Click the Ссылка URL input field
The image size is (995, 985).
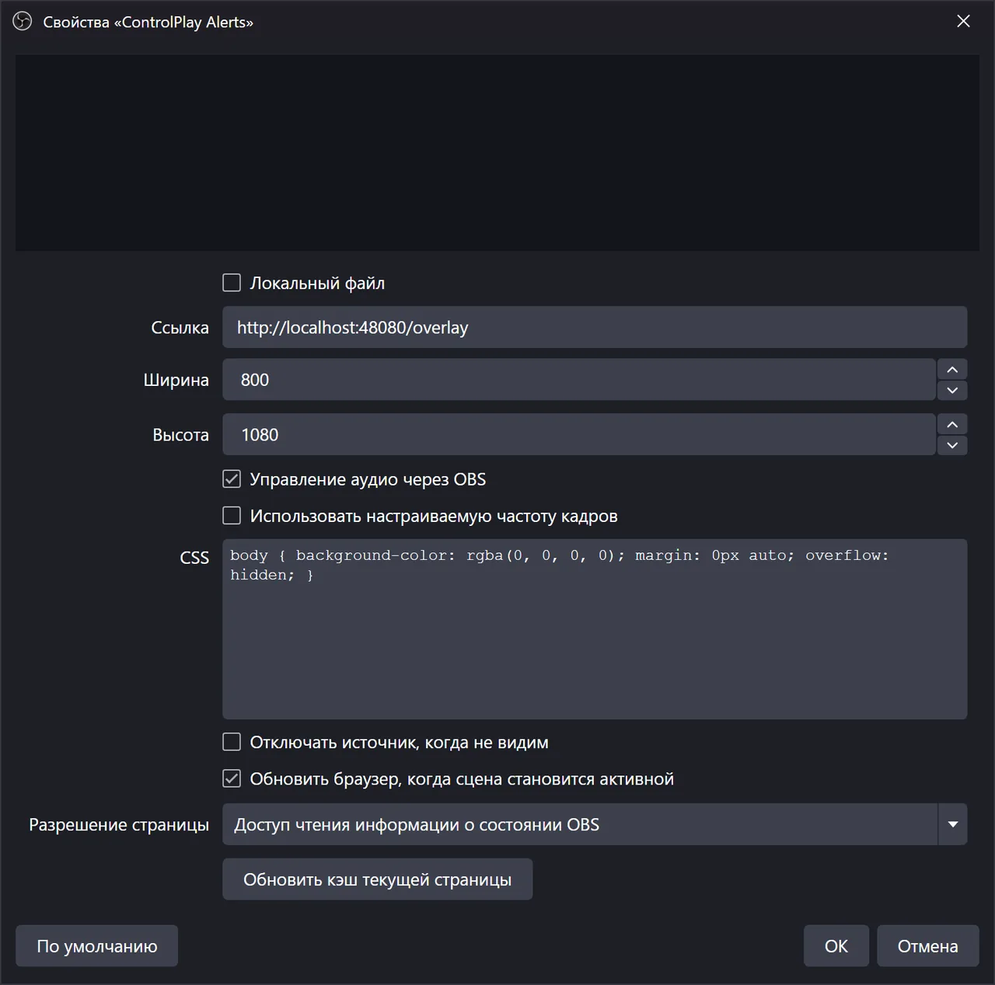coord(595,327)
